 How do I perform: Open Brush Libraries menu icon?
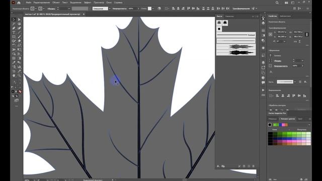click(218, 166)
